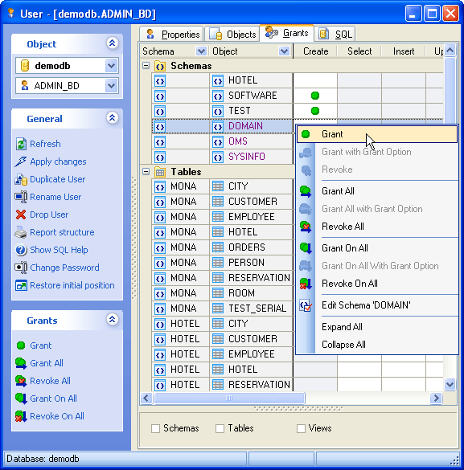Open the Schema column filter dropdown
This screenshot has height=470, width=464.
click(201, 51)
